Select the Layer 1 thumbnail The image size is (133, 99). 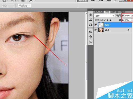point(101,25)
